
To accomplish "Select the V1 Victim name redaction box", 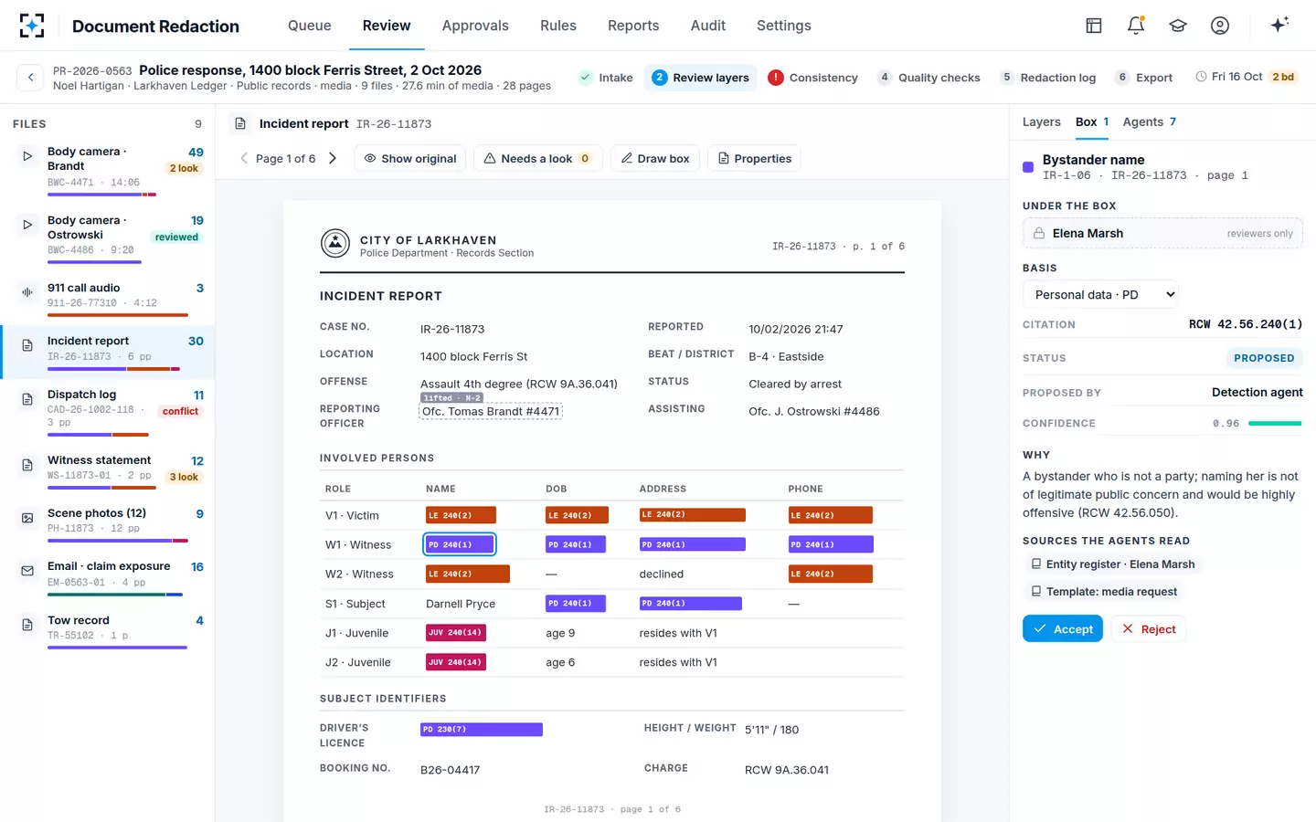I will (x=461, y=515).
